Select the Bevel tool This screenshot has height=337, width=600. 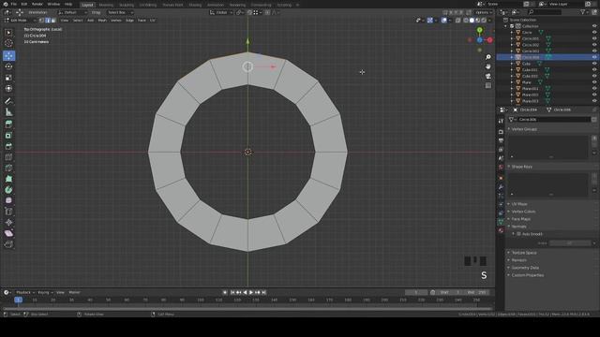8,146
